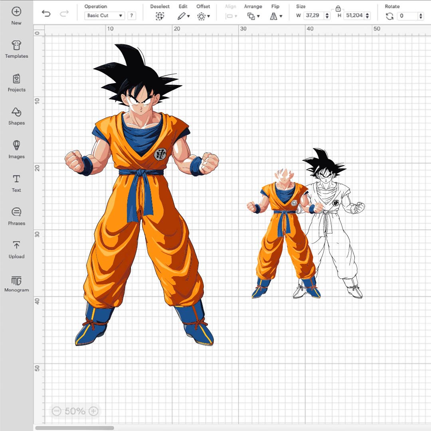Open the Templates panel
This screenshot has height=431, width=431.
click(x=16, y=49)
